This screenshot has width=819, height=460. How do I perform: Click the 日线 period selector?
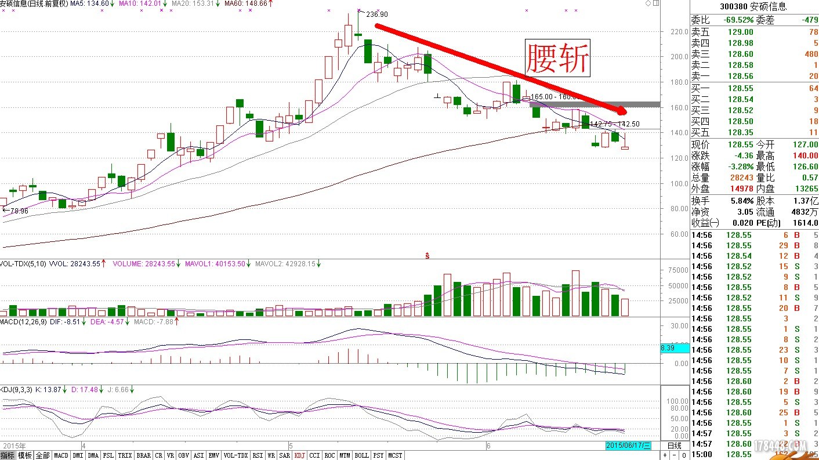tap(675, 445)
